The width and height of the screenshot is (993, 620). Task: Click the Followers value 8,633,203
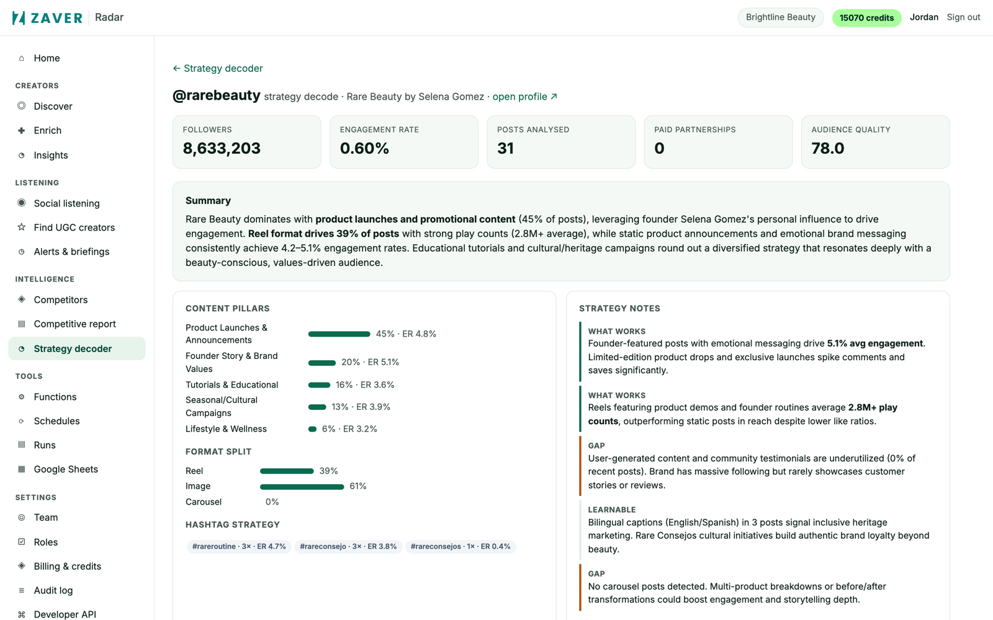click(222, 149)
